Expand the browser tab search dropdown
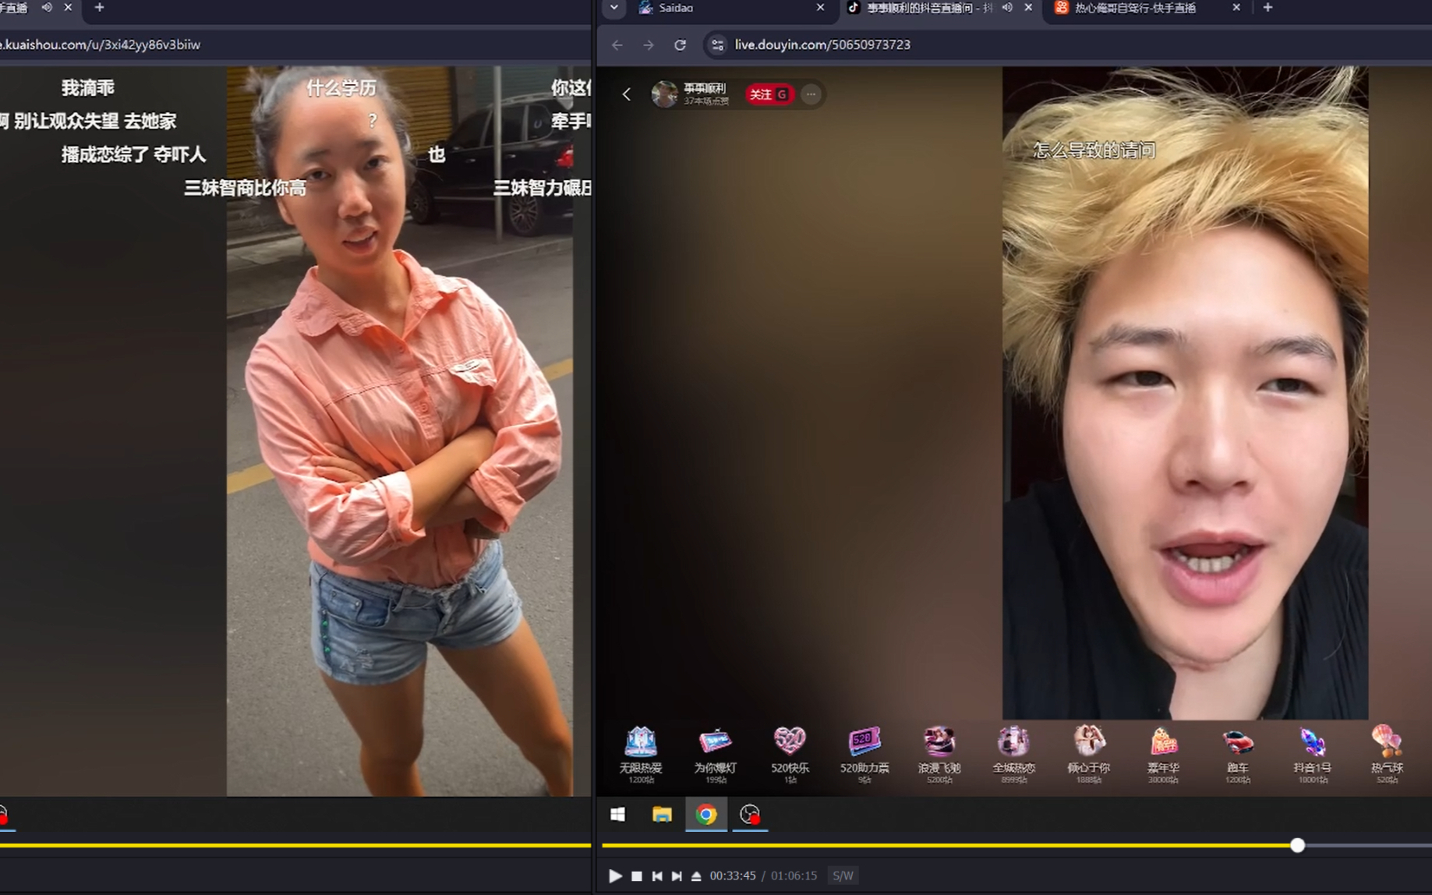The image size is (1432, 895). tap(614, 8)
